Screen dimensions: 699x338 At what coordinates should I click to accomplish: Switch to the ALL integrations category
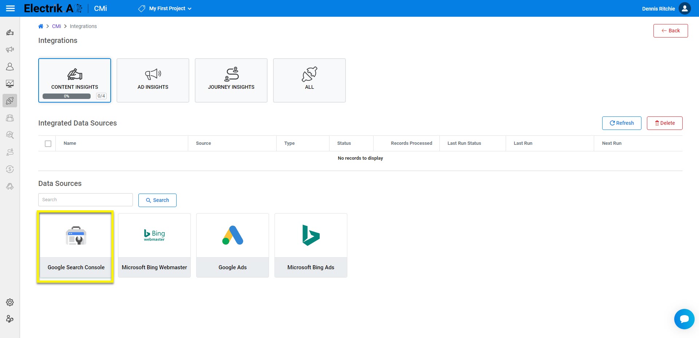309,80
